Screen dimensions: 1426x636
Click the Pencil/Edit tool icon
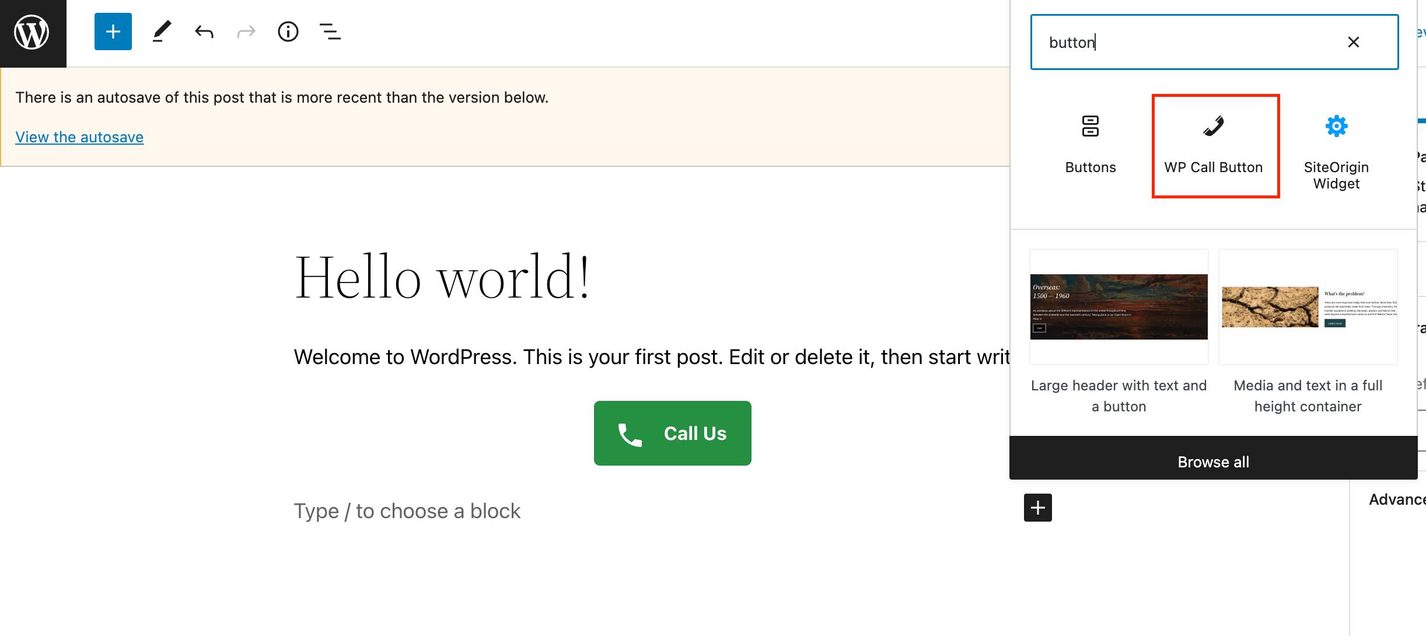160,32
